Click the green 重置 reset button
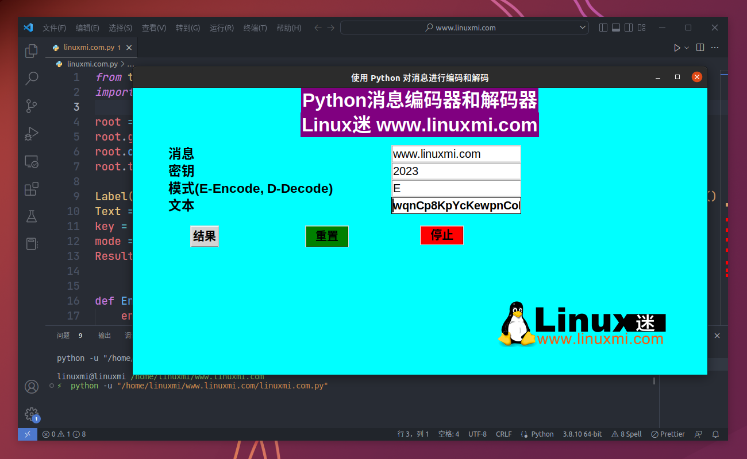Image resolution: width=747 pixels, height=459 pixels. (x=327, y=236)
